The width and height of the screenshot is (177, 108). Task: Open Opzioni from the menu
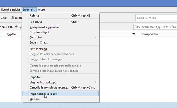point(60,99)
